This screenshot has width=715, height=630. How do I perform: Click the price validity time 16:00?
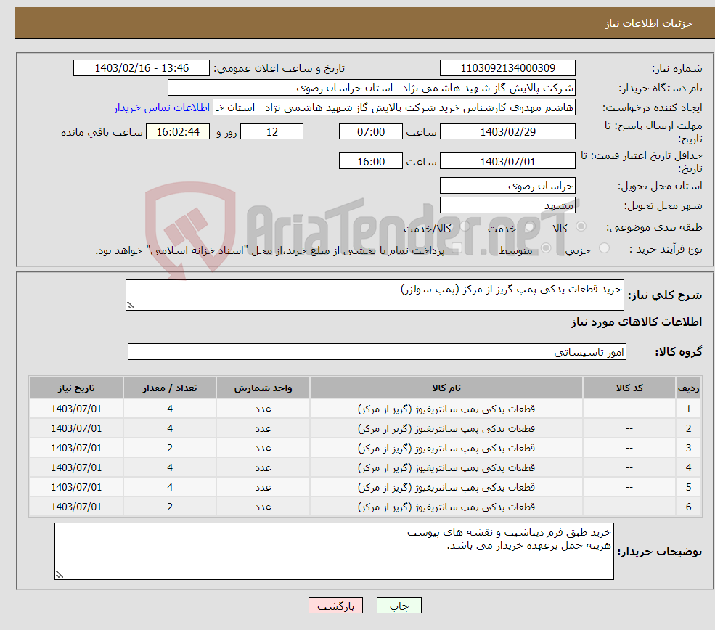click(x=371, y=161)
